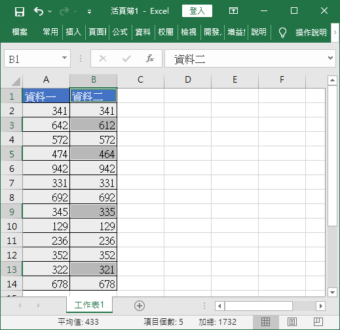Viewport: 340px width, 330px height.
Task: Click vertical scrollbar up arrow
Action: [332, 80]
